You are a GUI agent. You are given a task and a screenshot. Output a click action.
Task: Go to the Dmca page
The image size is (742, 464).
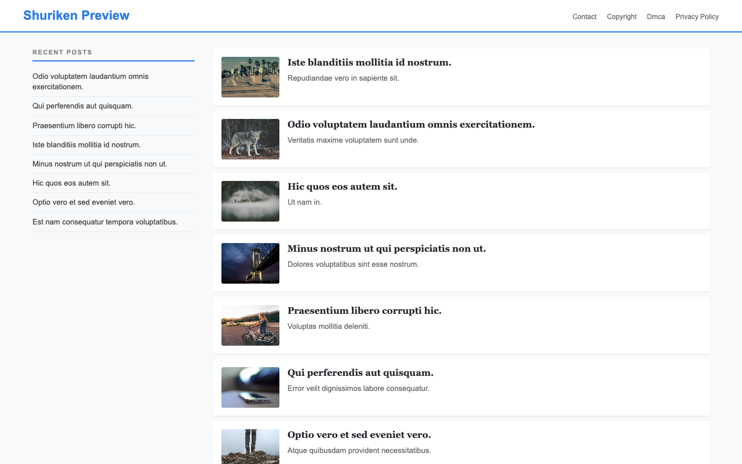click(656, 17)
